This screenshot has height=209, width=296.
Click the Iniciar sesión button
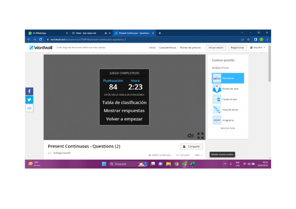[215, 48]
